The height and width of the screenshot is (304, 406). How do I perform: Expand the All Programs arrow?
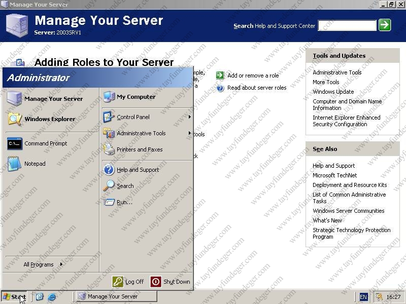(x=61, y=264)
